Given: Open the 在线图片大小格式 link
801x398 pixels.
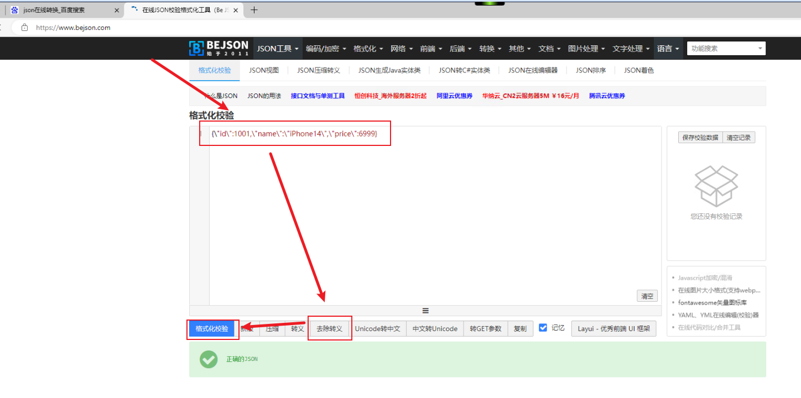Looking at the screenshot, I should click(x=719, y=290).
